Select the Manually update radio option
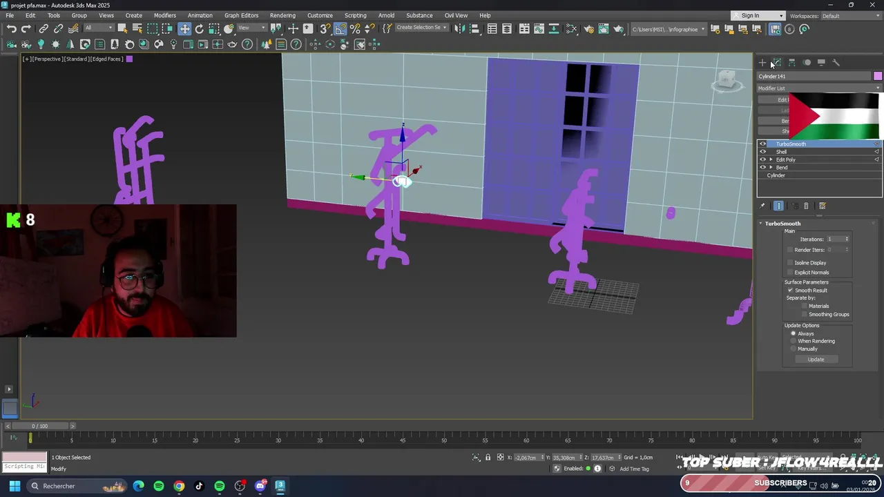This screenshot has height=497, width=884. 794,349
